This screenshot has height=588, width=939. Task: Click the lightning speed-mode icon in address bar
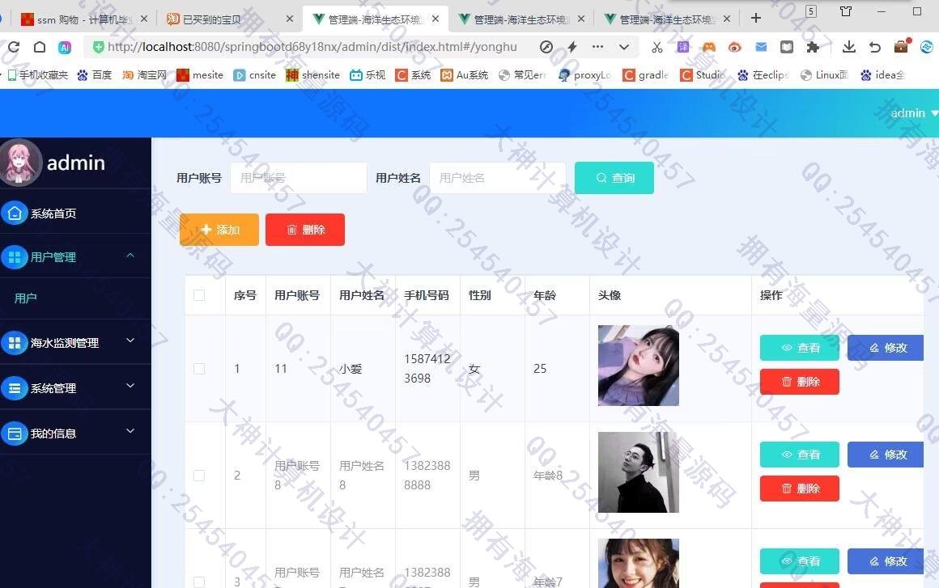[x=572, y=47]
